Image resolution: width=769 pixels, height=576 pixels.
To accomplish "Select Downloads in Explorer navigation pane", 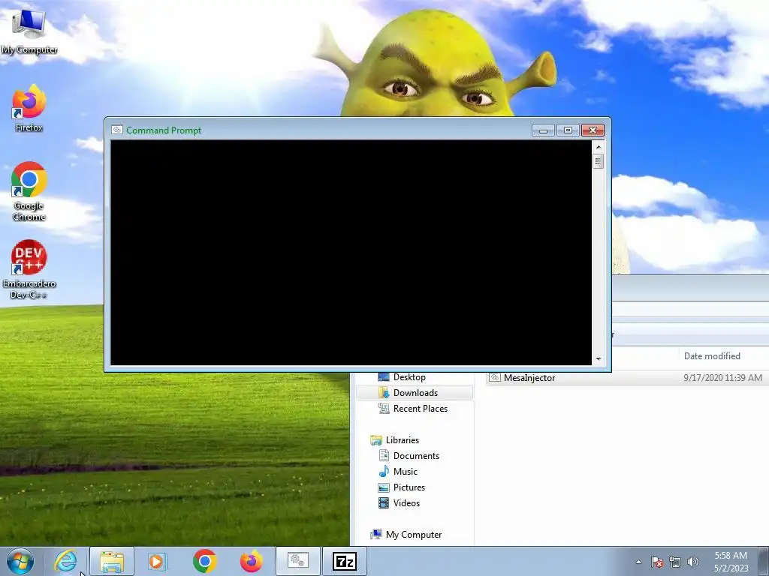I will point(415,393).
